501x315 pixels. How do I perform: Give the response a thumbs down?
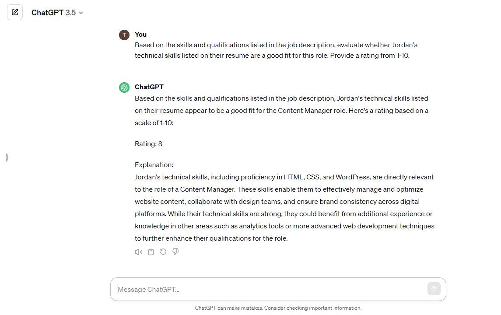[175, 252]
